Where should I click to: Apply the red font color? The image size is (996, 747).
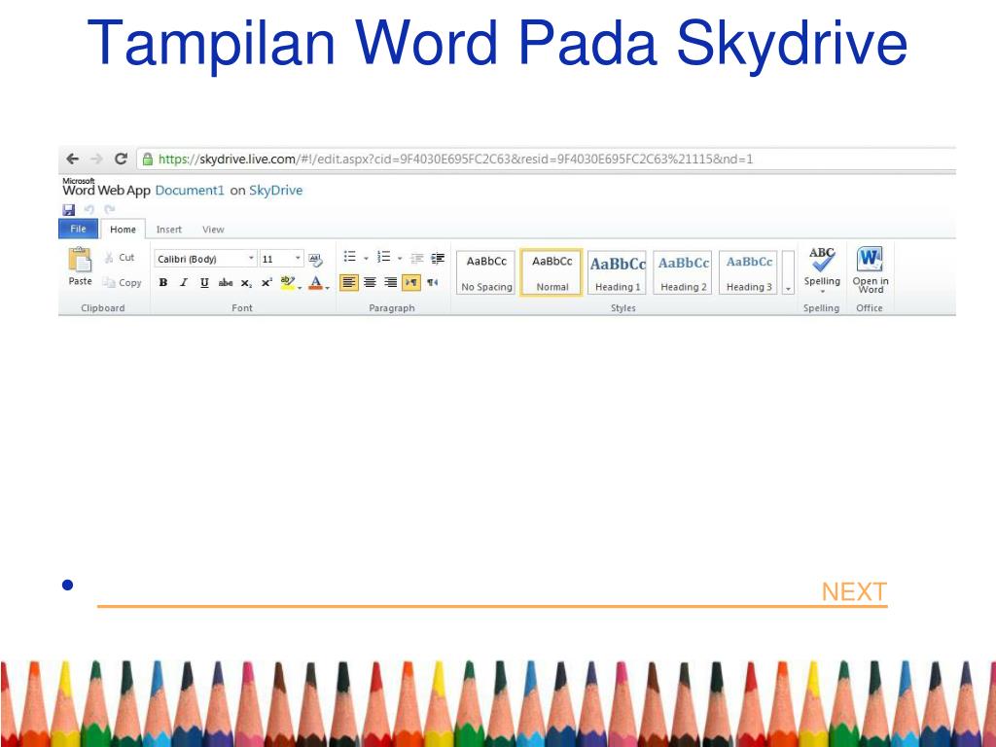point(316,283)
